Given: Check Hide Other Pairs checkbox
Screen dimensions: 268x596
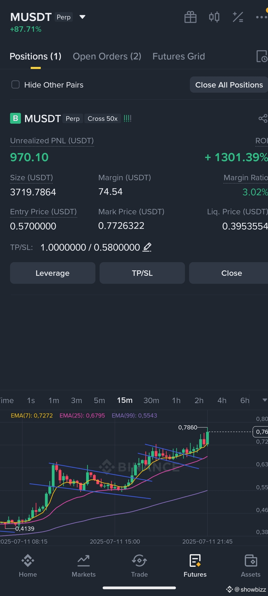Looking at the screenshot, I should [15, 84].
